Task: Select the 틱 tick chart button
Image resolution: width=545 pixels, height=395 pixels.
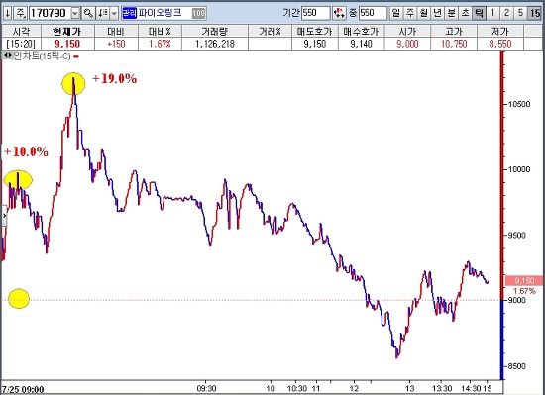Action: tap(479, 13)
